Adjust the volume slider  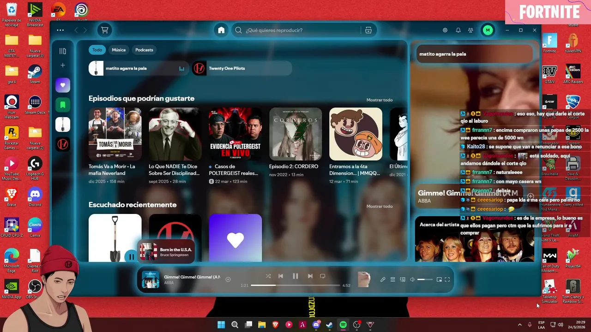(425, 279)
